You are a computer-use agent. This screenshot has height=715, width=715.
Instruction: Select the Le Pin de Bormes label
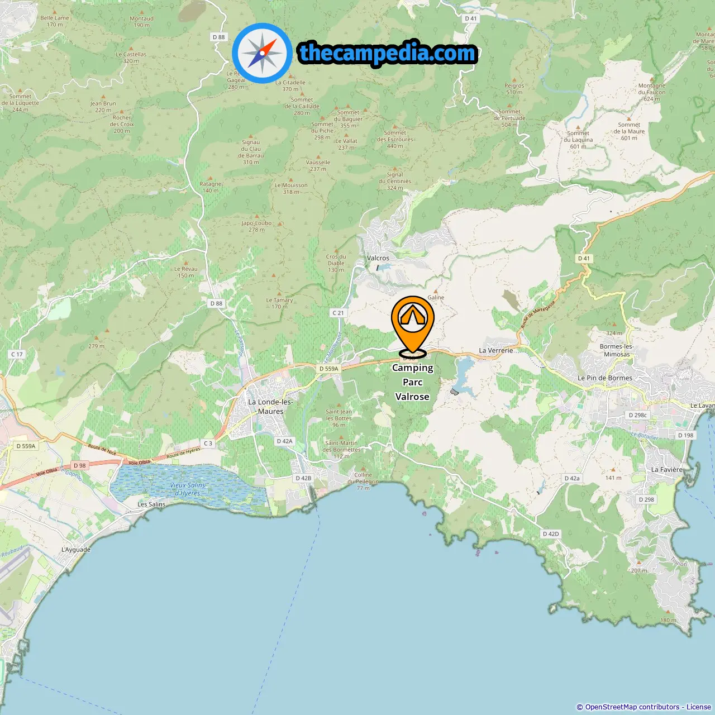[x=605, y=378]
